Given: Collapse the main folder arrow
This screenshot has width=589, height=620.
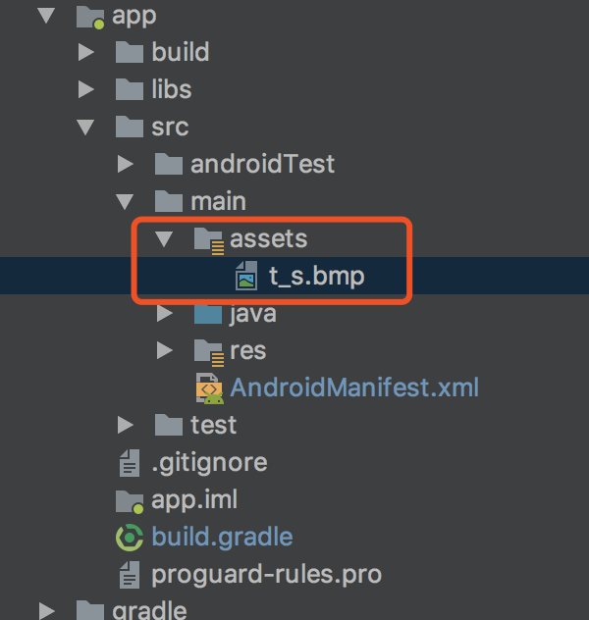Looking at the screenshot, I should click(125, 201).
